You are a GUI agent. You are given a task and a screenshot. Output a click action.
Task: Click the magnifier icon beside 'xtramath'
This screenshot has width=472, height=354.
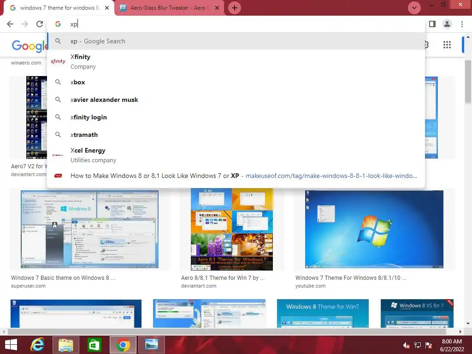pyautogui.click(x=58, y=135)
